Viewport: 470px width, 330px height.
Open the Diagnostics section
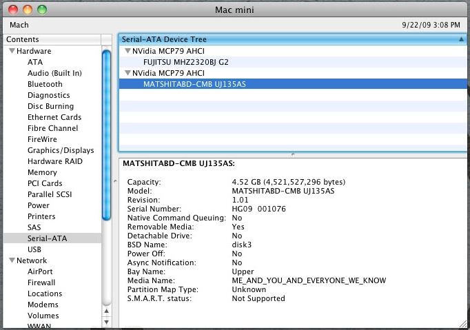point(48,95)
